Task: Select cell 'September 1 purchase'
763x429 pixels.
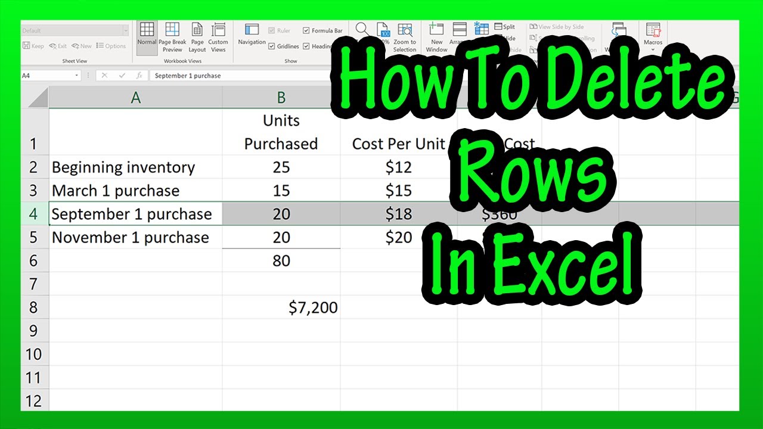Action: click(x=135, y=214)
